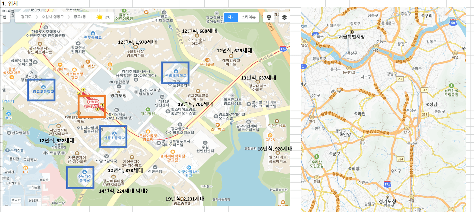Screen dimensions: 474x212
Task: Select the '12년식, 1,970세대' annotation
Action: (x=137, y=42)
